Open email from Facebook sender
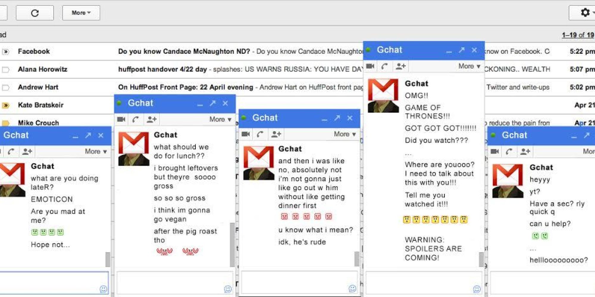Screen dimensions: 595x297 click(x=34, y=51)
